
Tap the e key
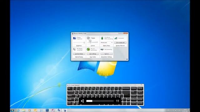coord(84,92)
